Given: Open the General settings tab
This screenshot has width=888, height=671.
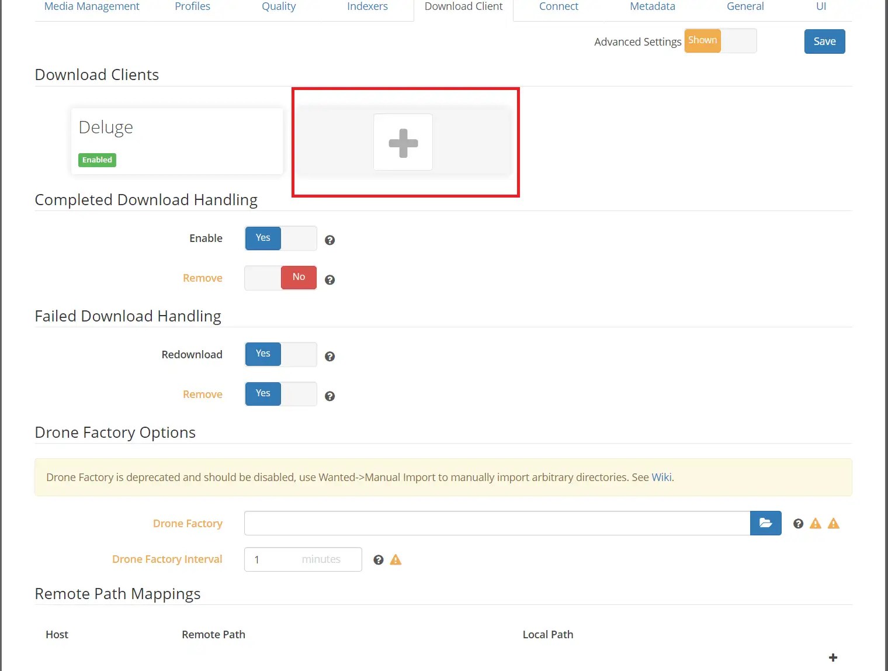Looking at the screenshot, I should pos(745,7).
